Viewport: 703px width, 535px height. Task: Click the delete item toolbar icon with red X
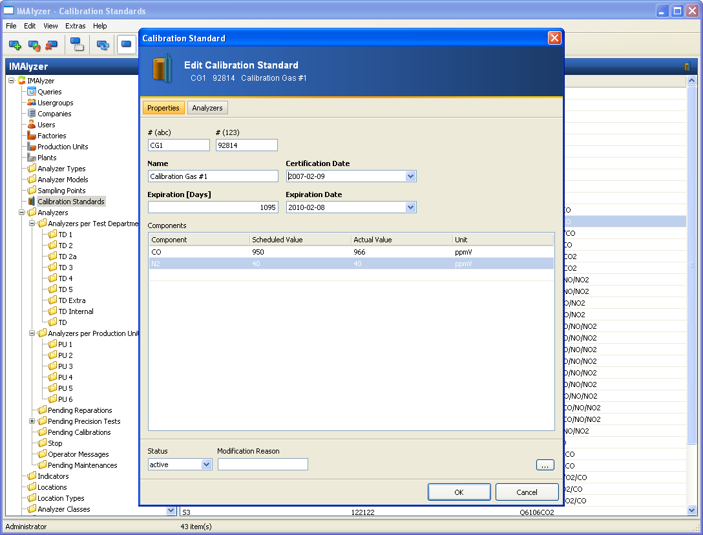52,45
